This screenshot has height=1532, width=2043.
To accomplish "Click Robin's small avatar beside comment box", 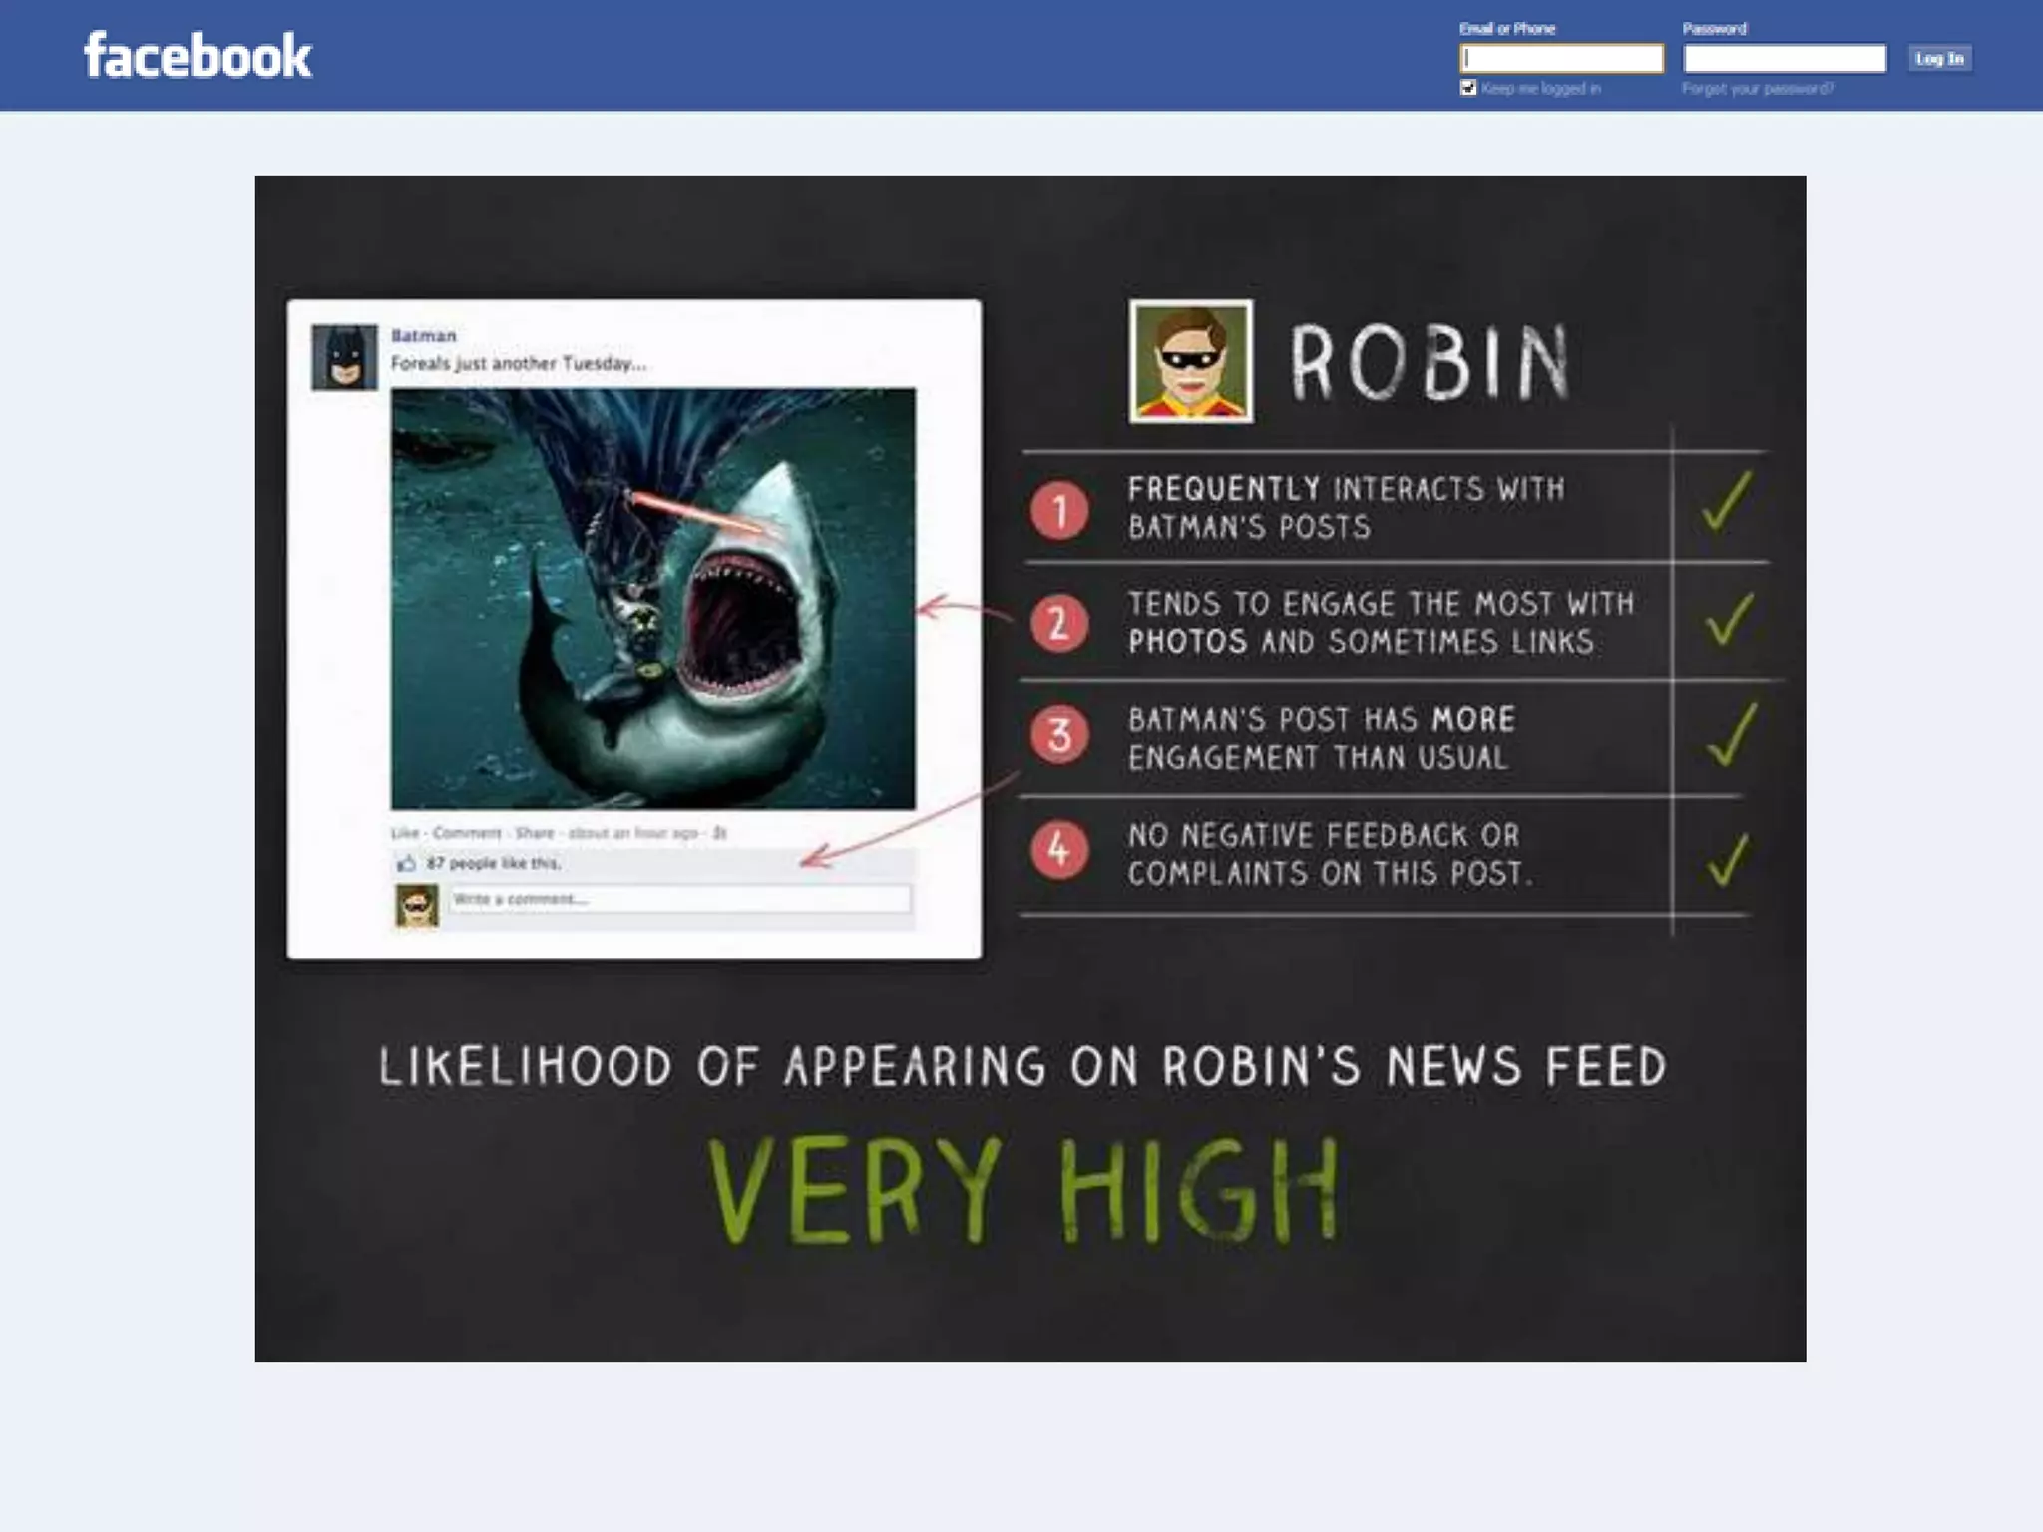I will 417,906.
